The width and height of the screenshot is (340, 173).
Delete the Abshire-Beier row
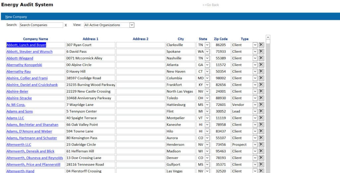(x=261, y=91)
